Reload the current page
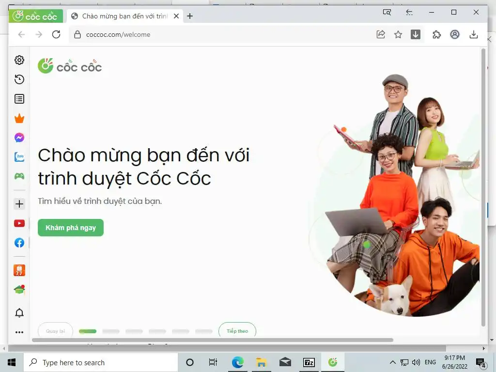The height and width of the screenshot is (372, 496). [x=56, y=34]
